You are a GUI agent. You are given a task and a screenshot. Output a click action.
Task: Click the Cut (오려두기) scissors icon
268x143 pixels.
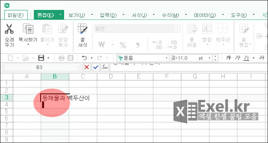(9, 29)
